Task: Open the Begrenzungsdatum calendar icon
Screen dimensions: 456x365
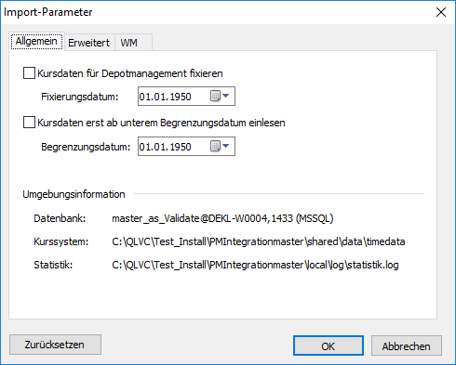Action: [x=215, y=146]
